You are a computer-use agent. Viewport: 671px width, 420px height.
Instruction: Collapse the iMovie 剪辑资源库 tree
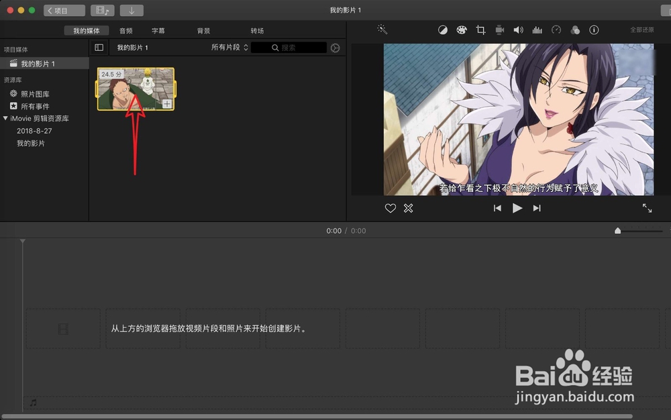click(x=5, y=118)
